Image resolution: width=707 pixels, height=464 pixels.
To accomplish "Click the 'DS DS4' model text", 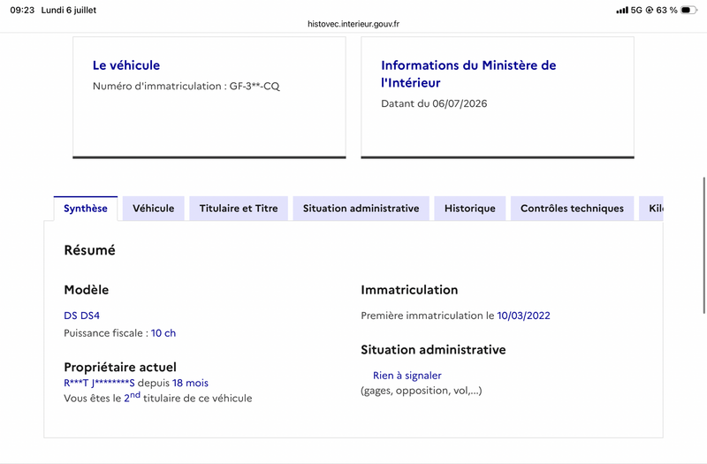I will click(81, 316).
